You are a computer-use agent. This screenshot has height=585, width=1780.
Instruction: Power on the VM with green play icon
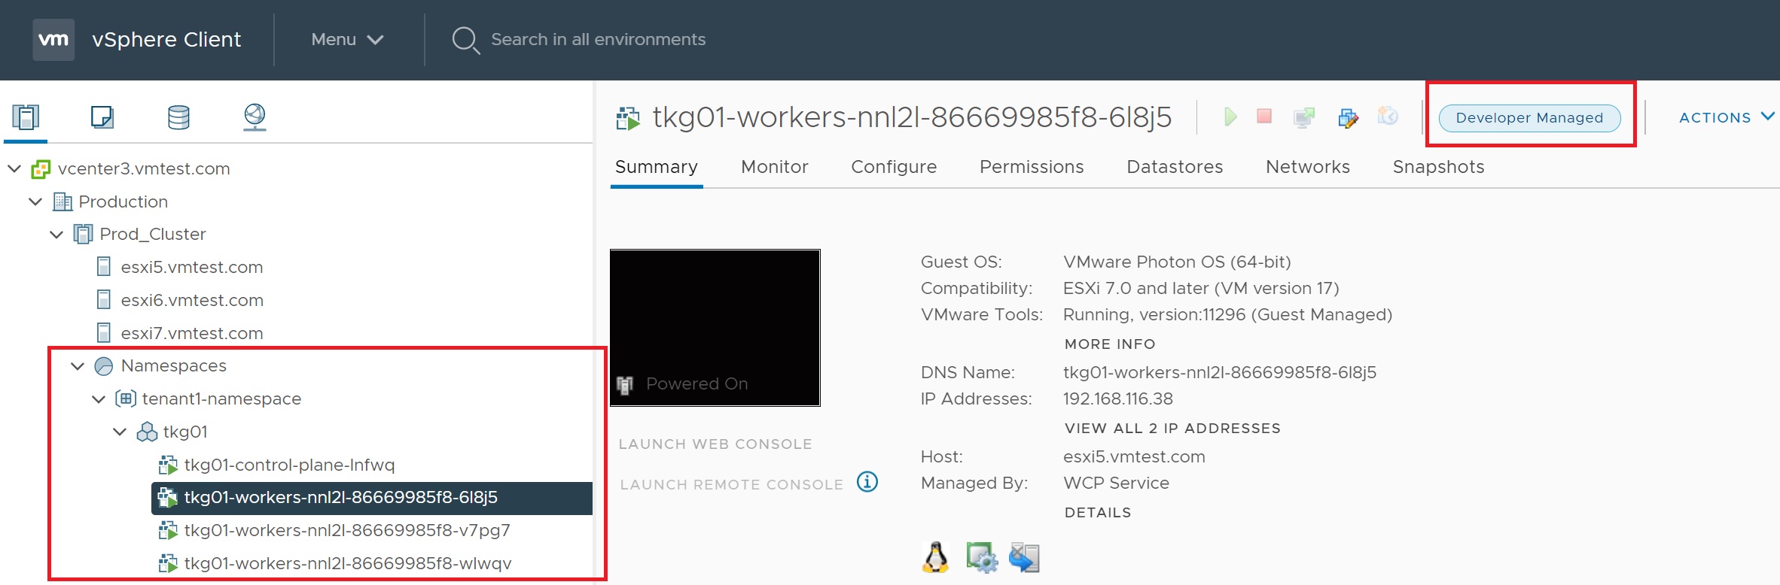(x=1230, y=117)
